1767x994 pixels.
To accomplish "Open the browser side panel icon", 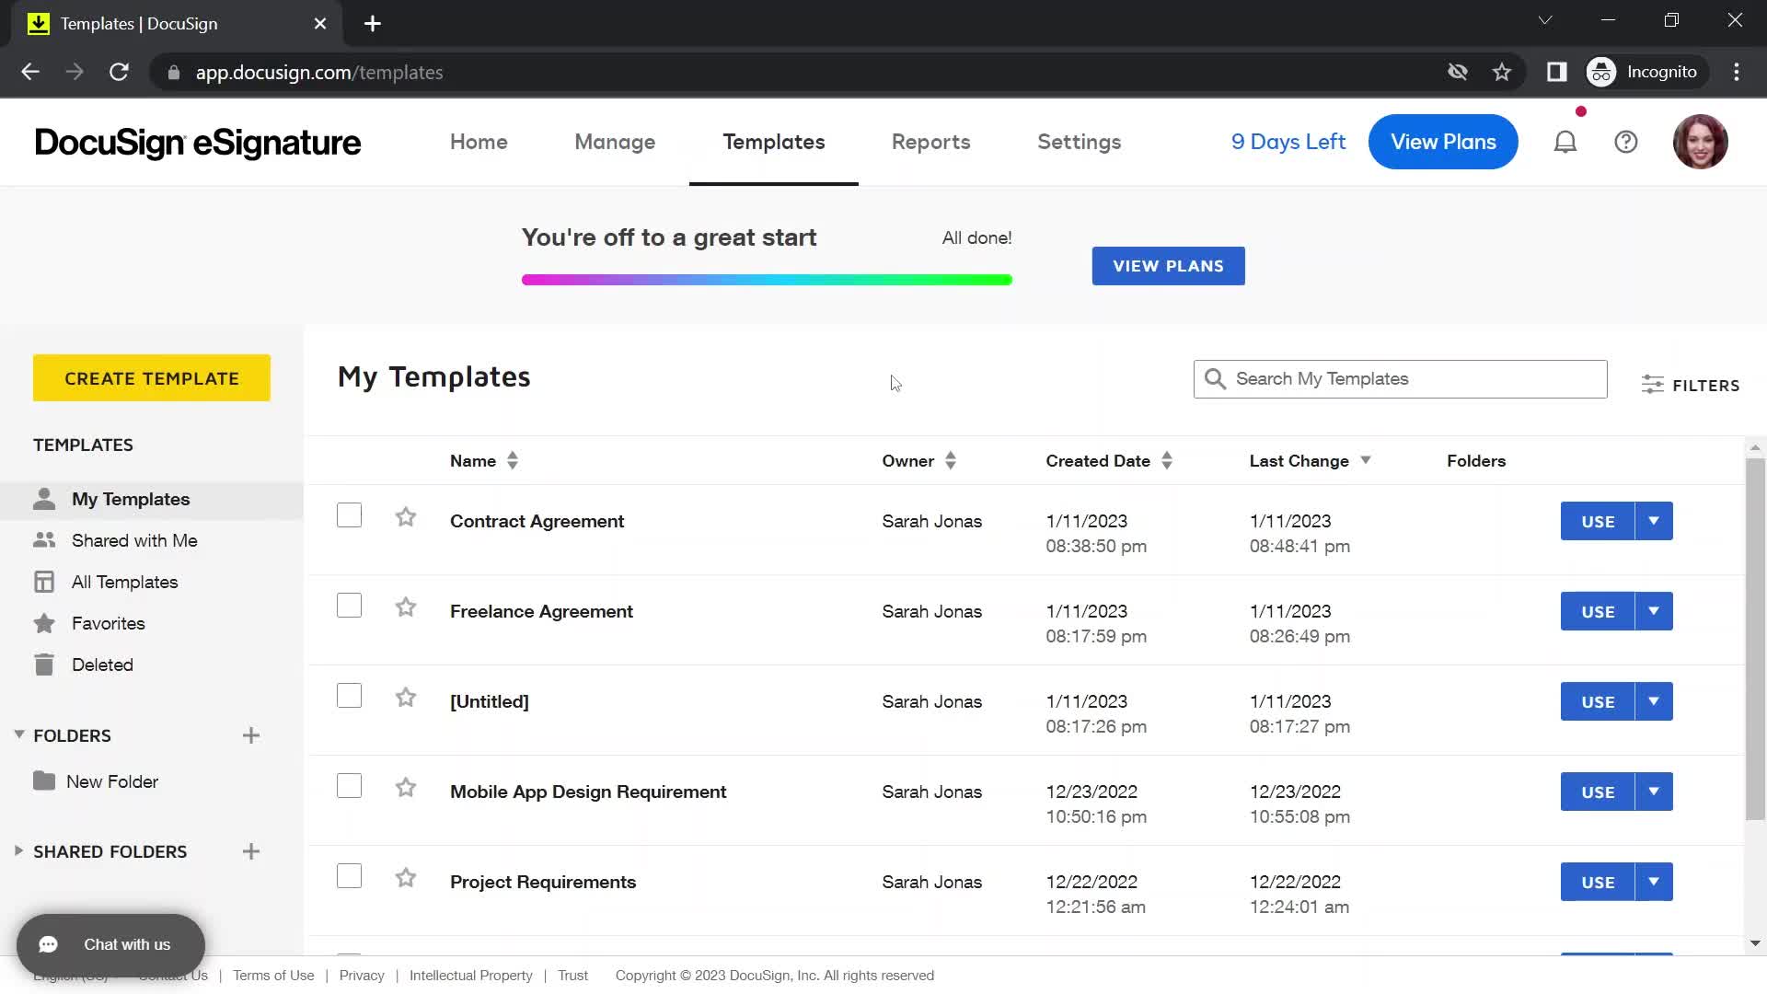I will coord(1556,72).
